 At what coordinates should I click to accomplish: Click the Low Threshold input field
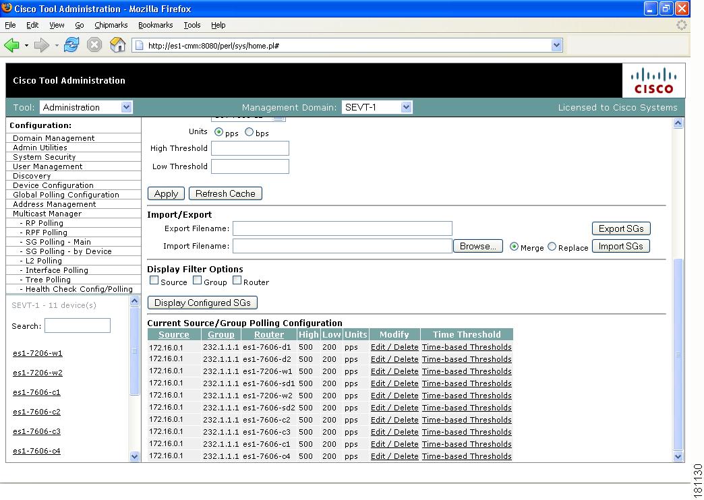coord(250,166)
